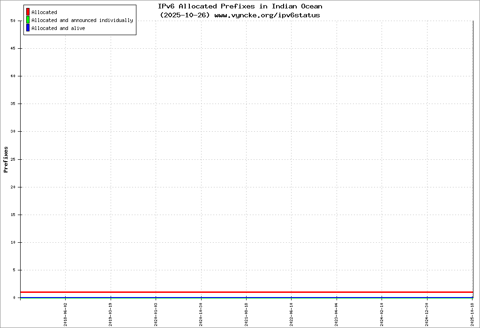
Task: Click the www.vyncke.org/ipv6status URL in the subtitle
Action: (267, 15)
